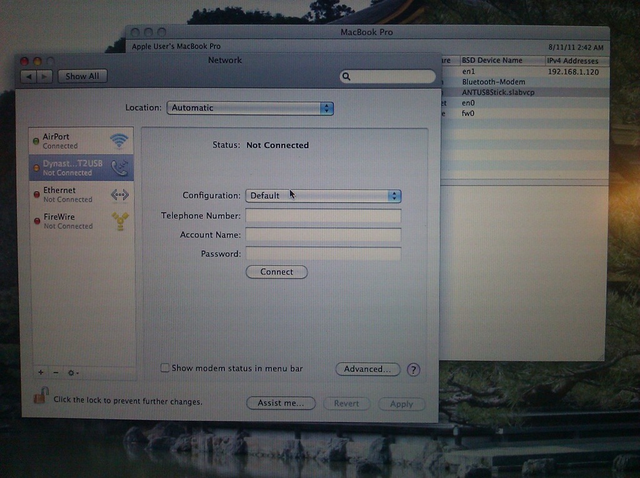Screen dimensions: 640x478
Task: Select the Ethernet service icon
Action: click(x=119, y=194)
